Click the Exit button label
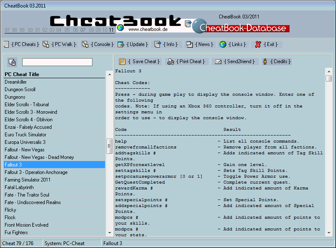Viewport: 336px width, 248px height. coord(271,44)
